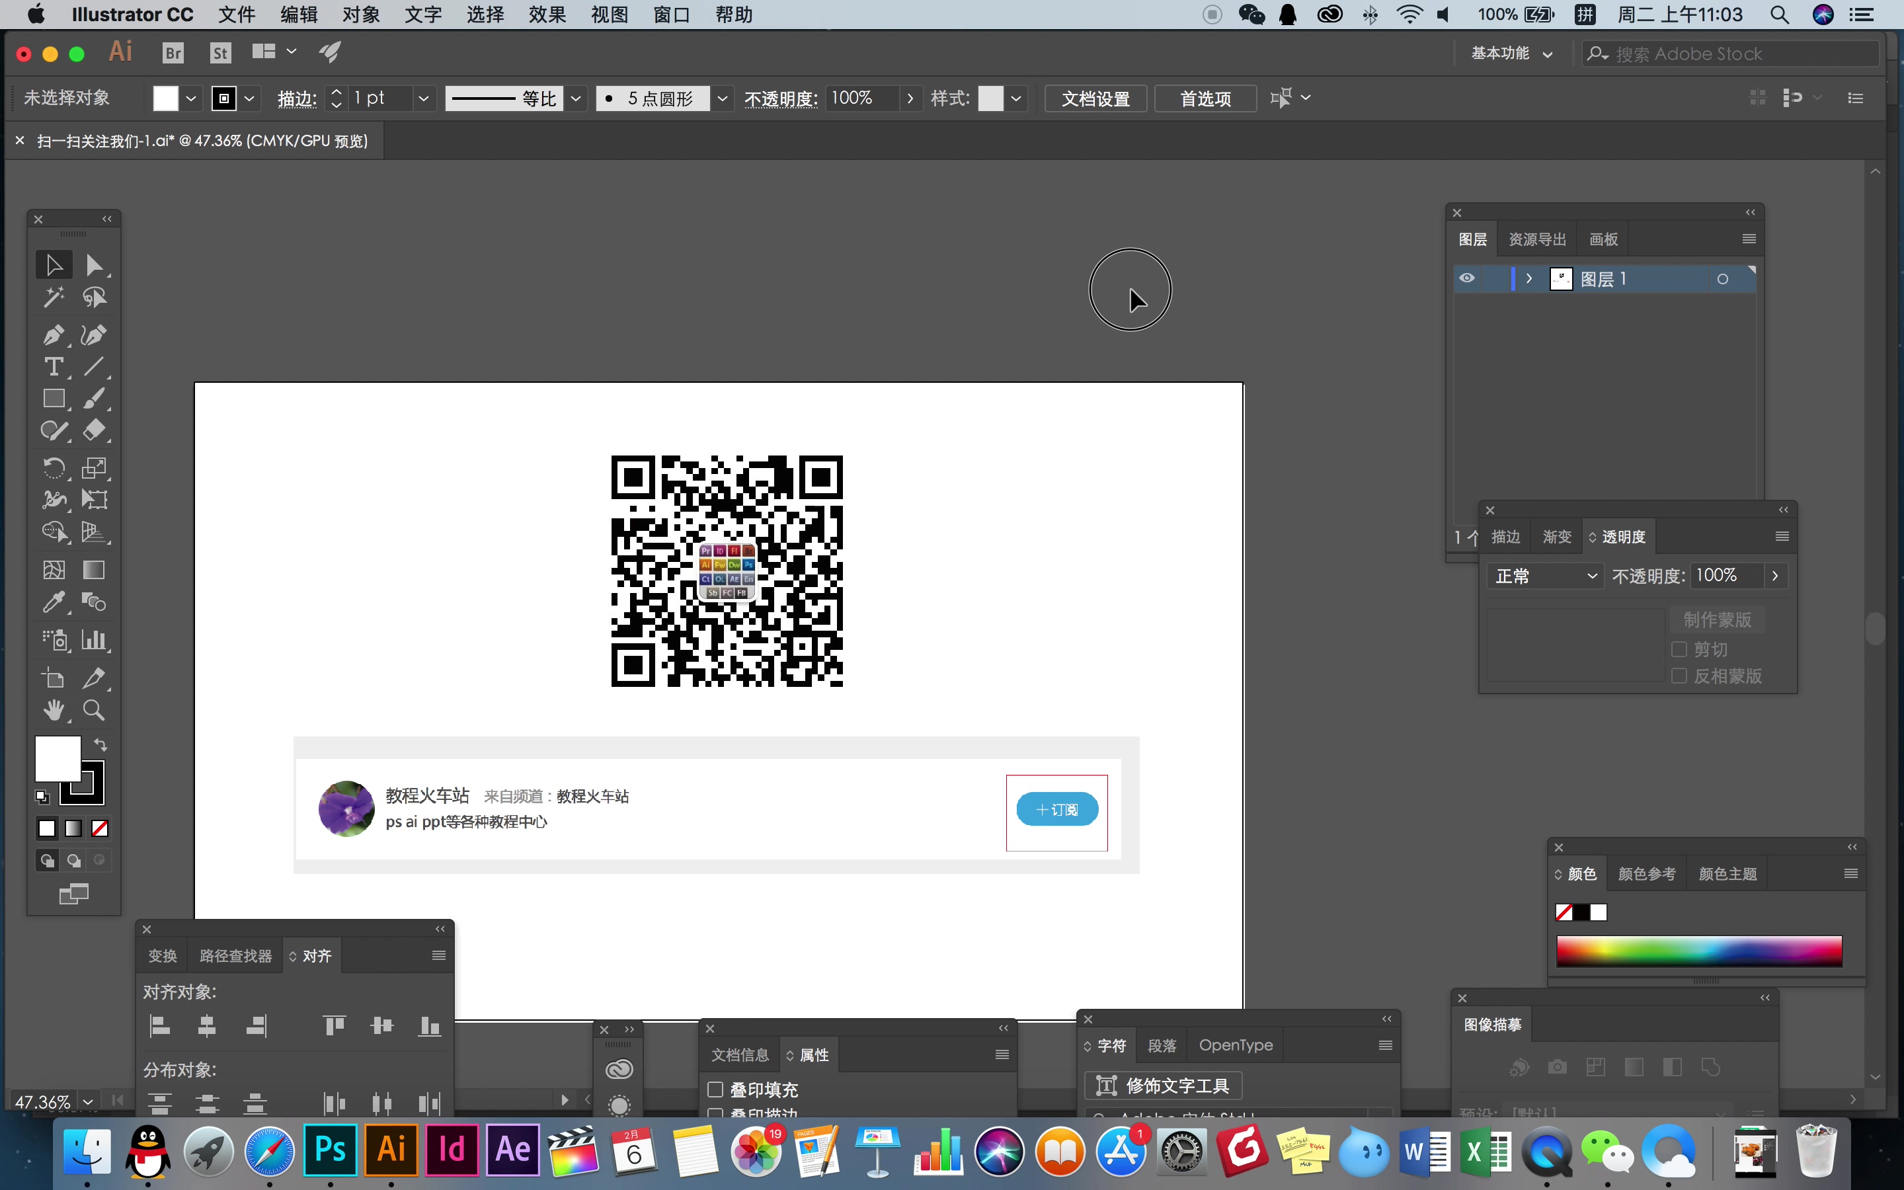Switch to the 资源导出 tab
1904x1190 pixels.
pyautogui.click(x=1536, y=239)
